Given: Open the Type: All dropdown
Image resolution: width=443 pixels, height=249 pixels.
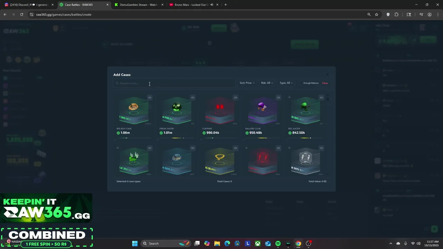Looking at the screenshot, I should [286, 83].
